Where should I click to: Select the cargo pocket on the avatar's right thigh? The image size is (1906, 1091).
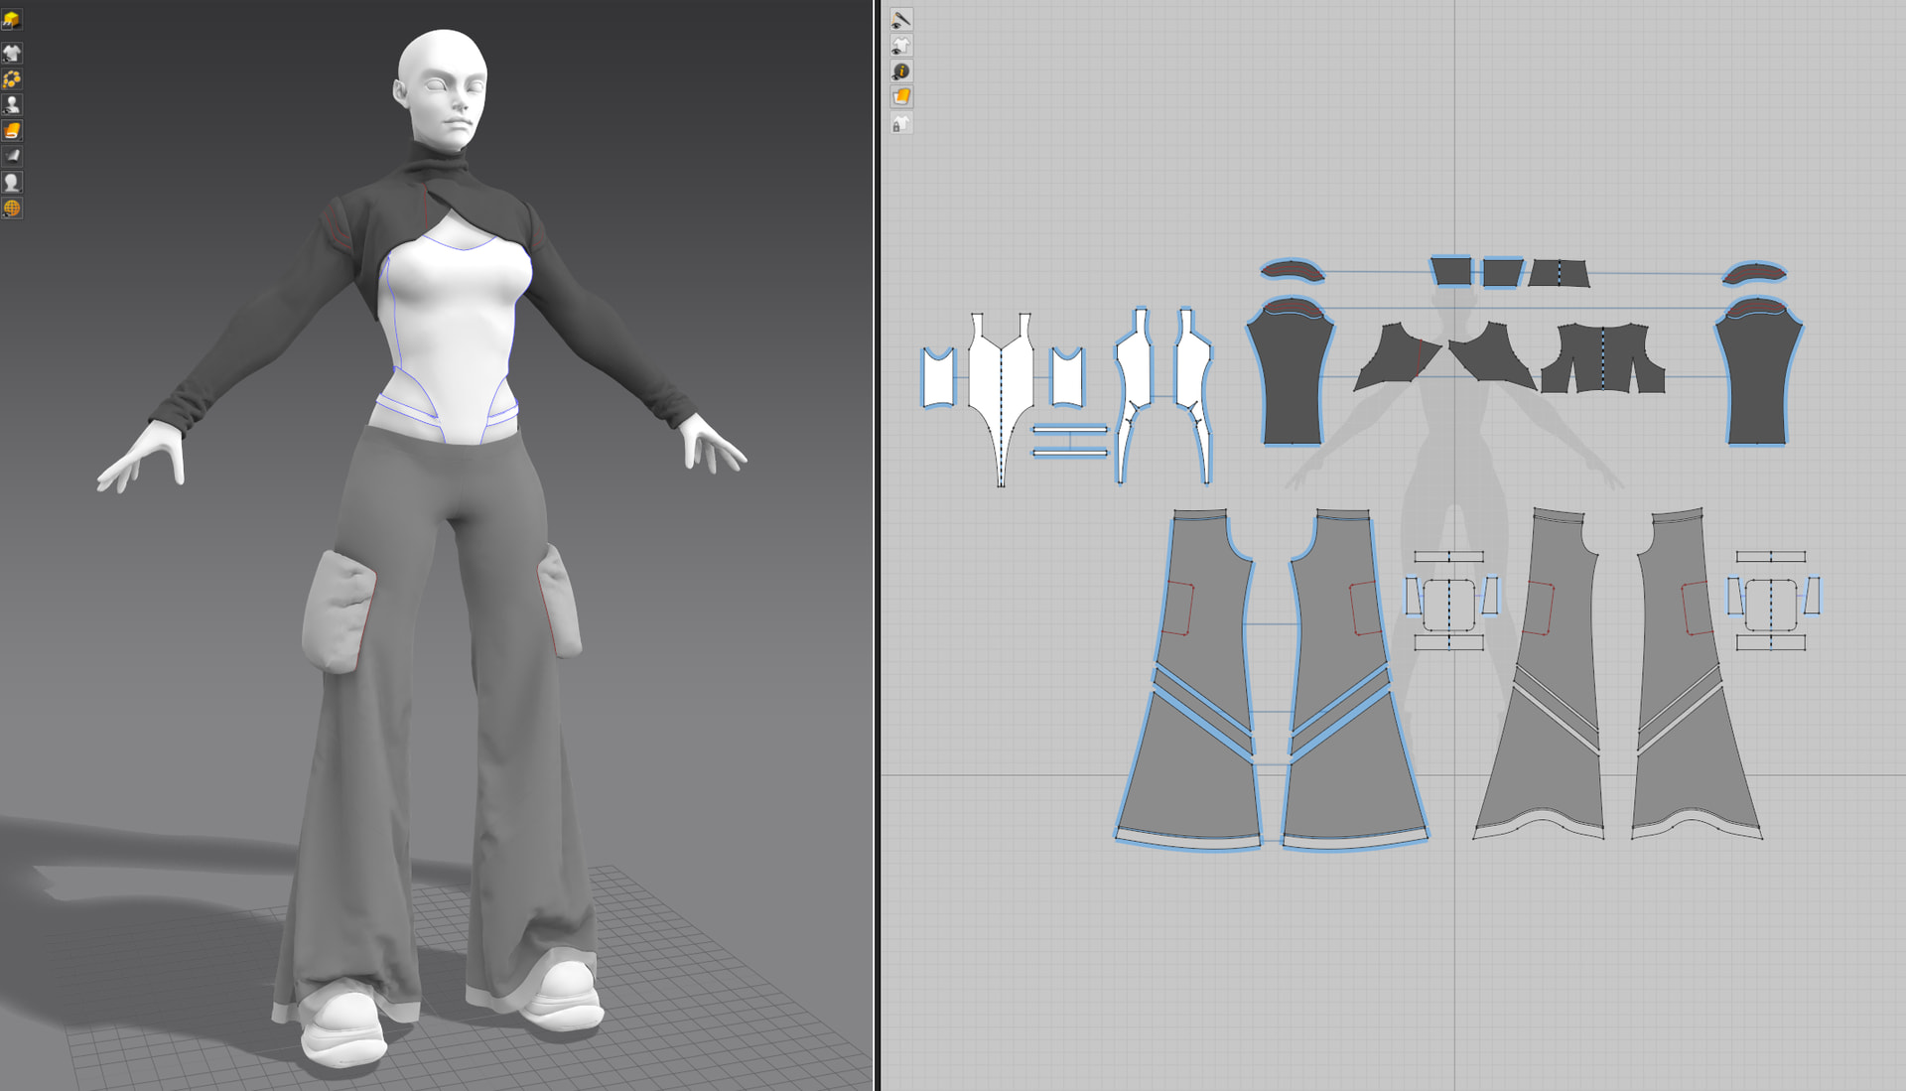339,613
